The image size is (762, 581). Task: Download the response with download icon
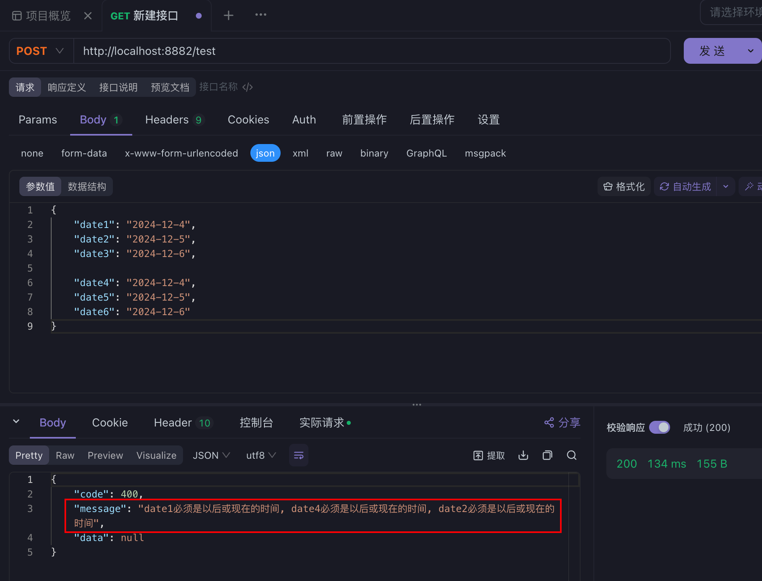coord(523,455)
